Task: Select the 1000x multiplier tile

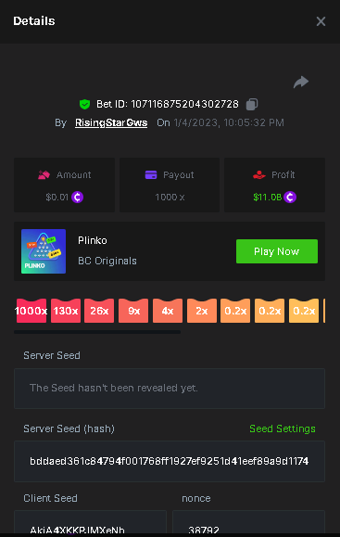Action: [31, 311]
